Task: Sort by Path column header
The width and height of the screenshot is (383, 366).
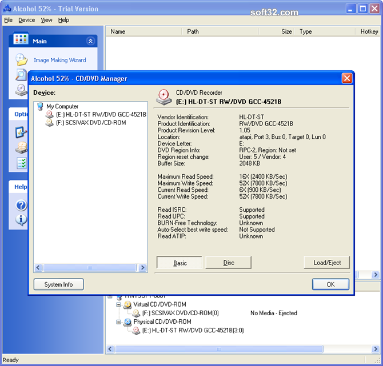Action: click(220, 31)
